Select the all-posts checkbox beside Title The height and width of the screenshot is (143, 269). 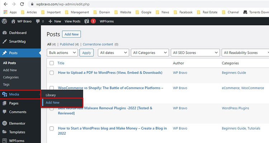[x=52, y=63]
